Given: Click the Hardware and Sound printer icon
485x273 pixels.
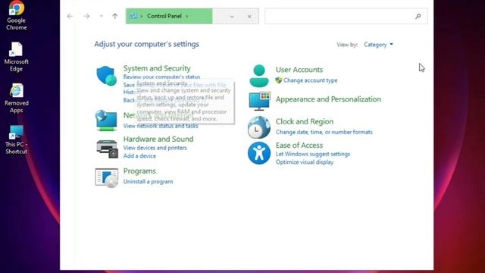Looking at the screenshot, I should (x=107, y=149).
